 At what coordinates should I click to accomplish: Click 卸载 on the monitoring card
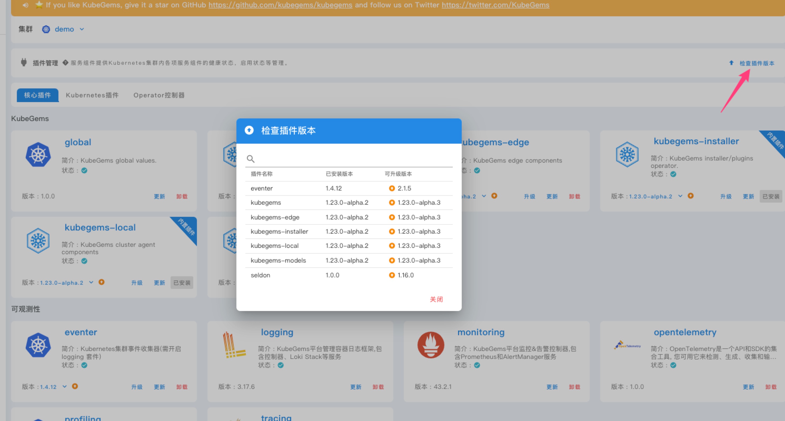coord(575,387)
